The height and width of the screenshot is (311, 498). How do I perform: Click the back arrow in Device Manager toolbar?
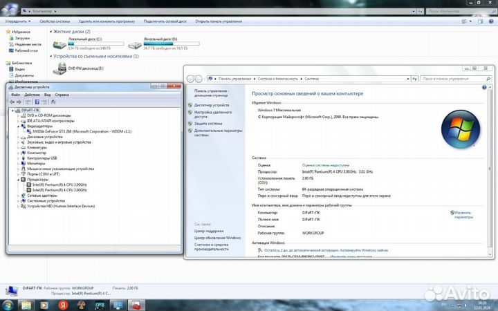pos(12,102)
